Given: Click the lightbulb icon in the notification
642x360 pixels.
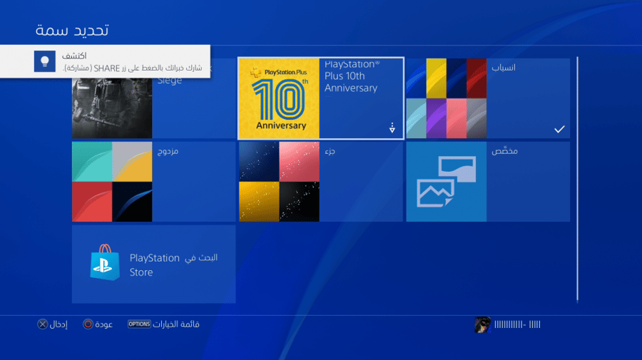Looking at the screenshot, I should pyautogui.click(x=45, y=61).
